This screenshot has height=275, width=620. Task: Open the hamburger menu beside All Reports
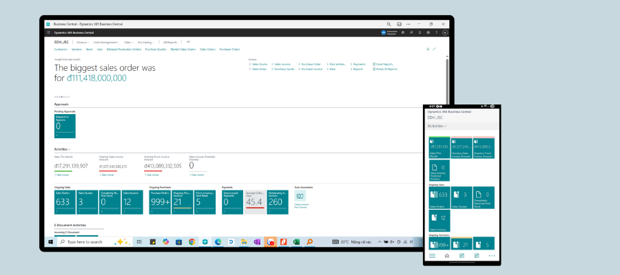(188, 42)
